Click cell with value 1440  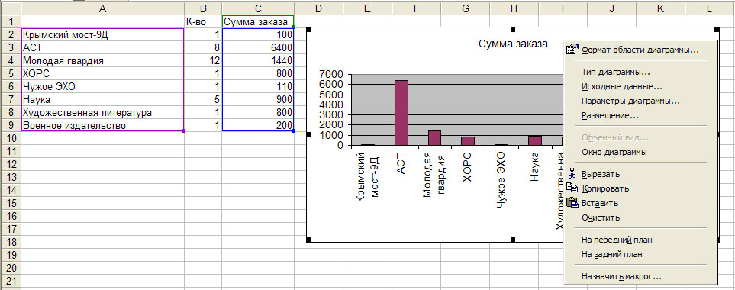(258, 60)
